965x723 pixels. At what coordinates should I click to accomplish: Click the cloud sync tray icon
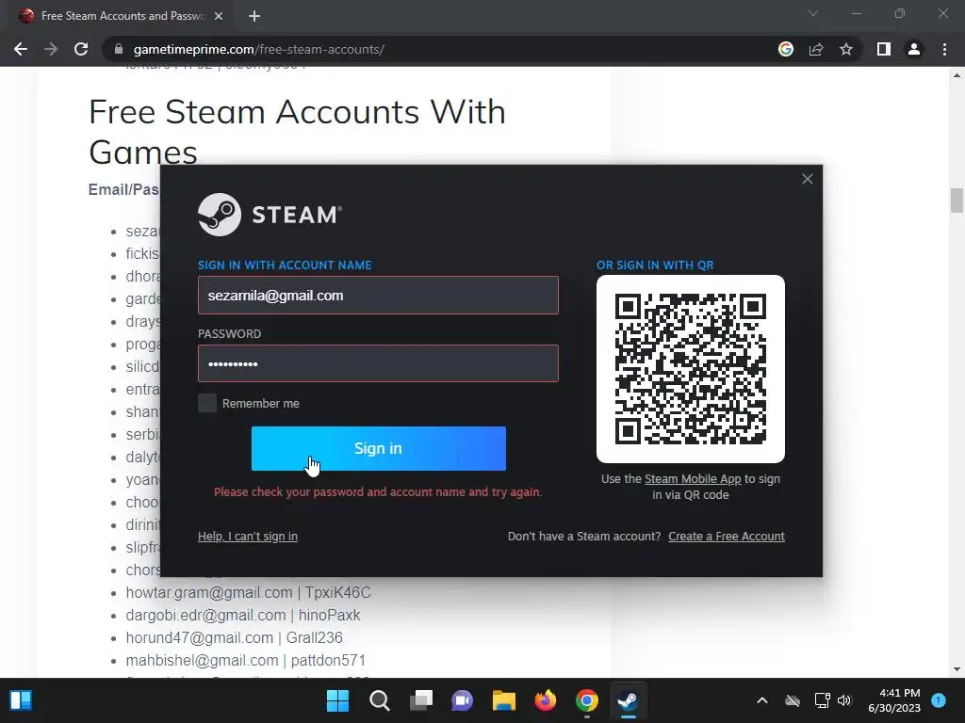point(793,700)
